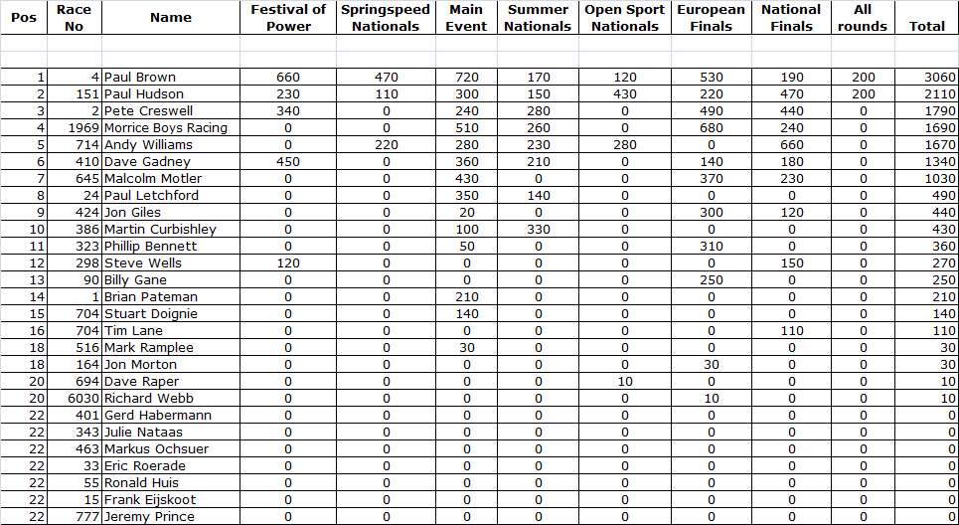Image resolution: width=959 pixels, height=525 pixels.
Task: Click race number 1969 cell
Action: pos(75,127)
